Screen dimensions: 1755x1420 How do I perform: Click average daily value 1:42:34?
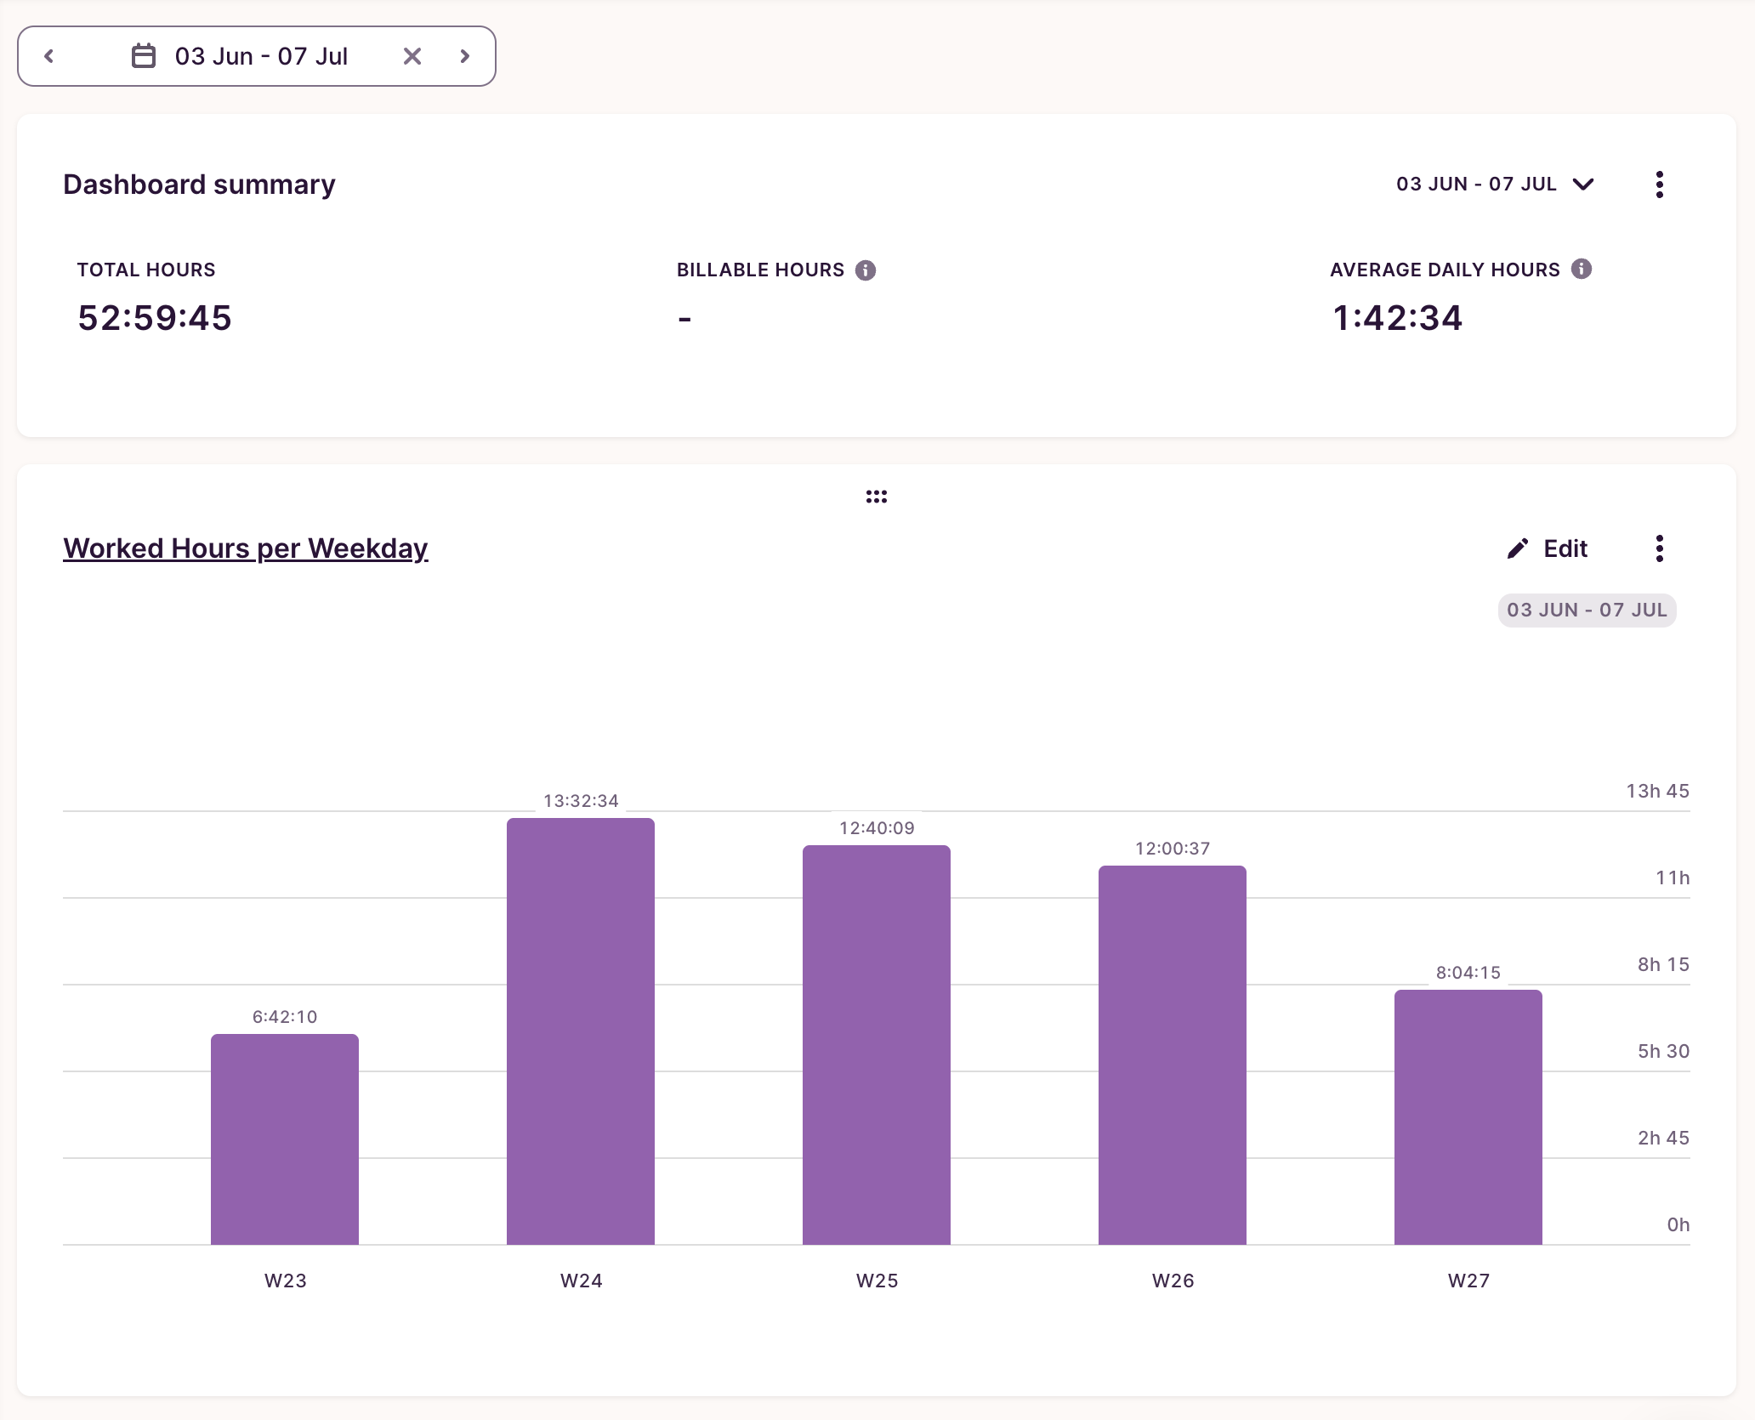1397,318
